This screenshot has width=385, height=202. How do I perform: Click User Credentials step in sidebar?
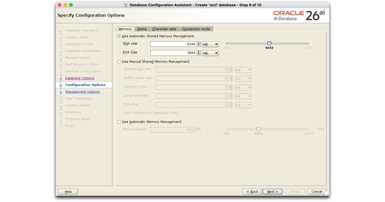[x=79, y=98]
